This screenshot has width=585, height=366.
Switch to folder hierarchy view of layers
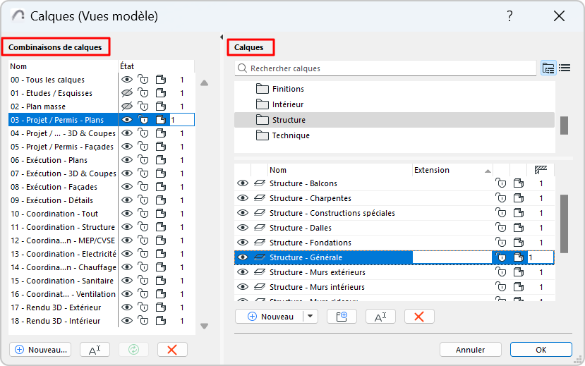[x=548, y=68]
